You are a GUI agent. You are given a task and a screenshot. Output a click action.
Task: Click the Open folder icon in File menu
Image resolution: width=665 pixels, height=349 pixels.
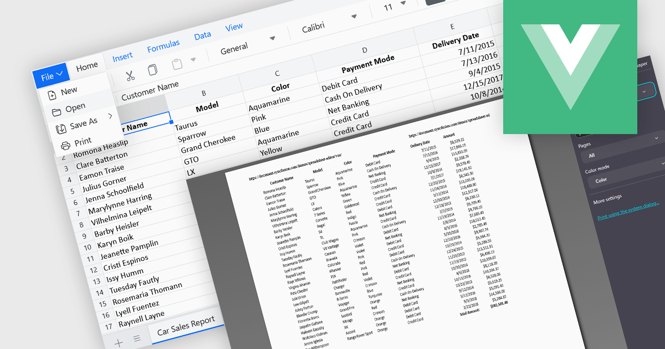[x=56, y=112]
